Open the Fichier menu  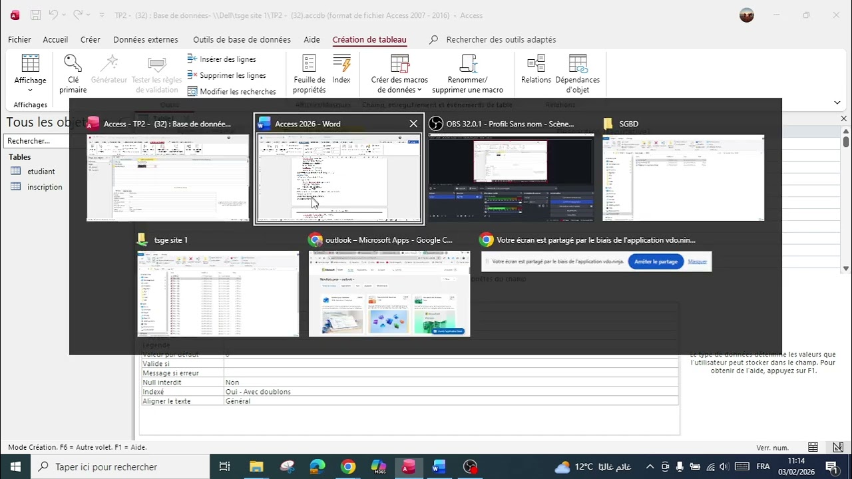20,40
